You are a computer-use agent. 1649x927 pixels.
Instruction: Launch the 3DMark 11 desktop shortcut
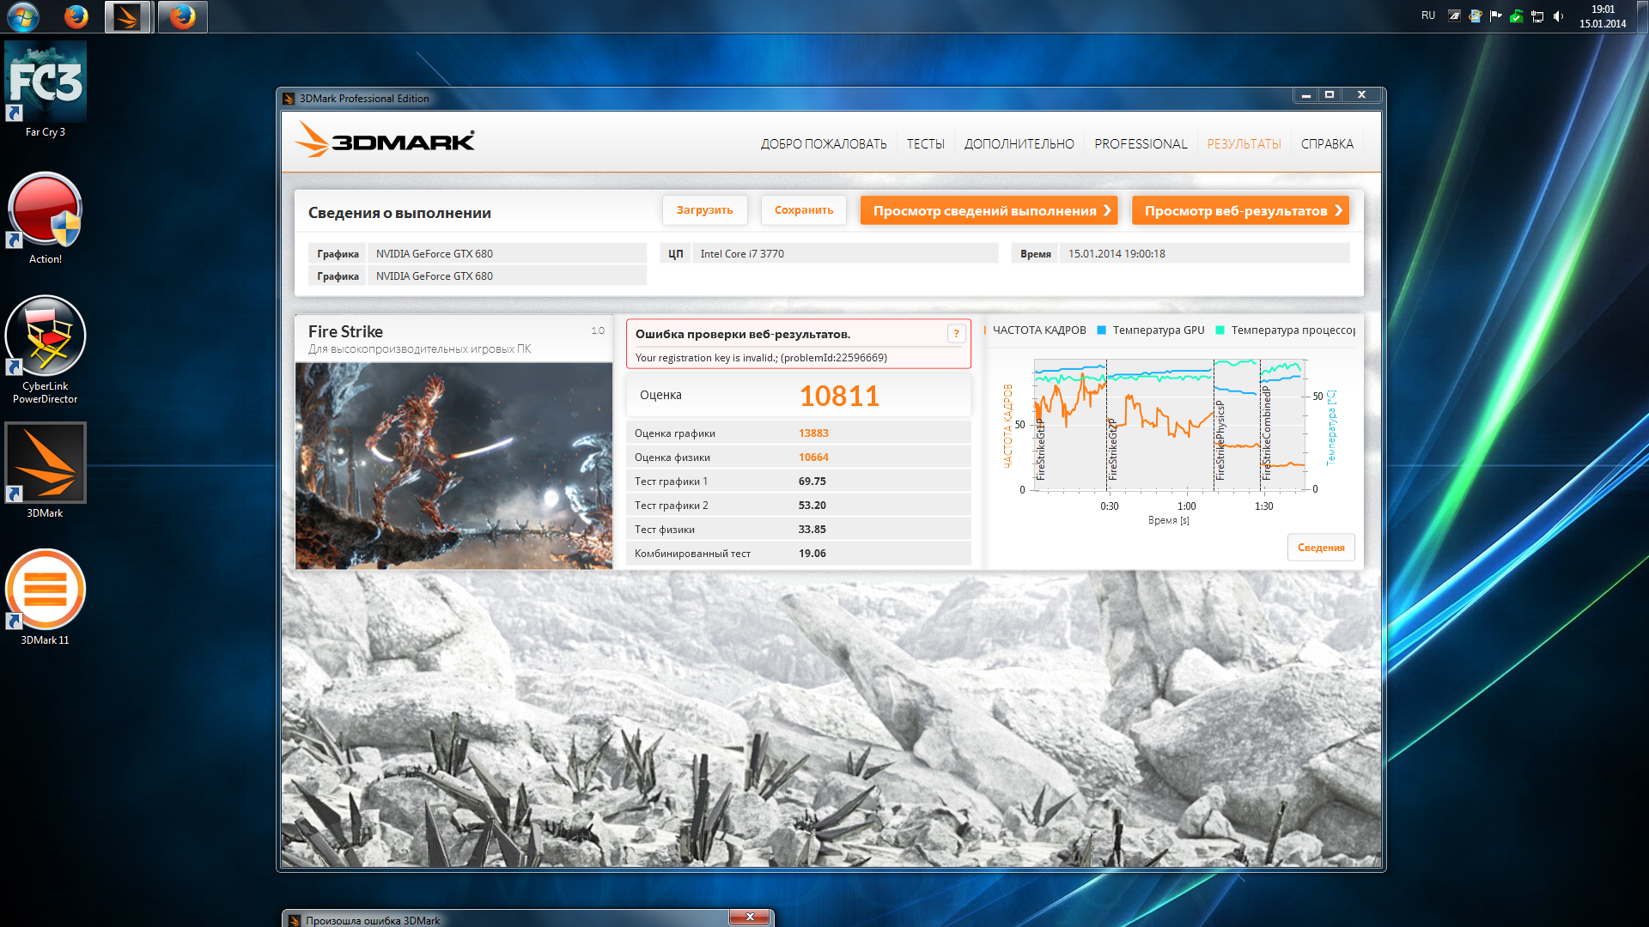point(46,590)
